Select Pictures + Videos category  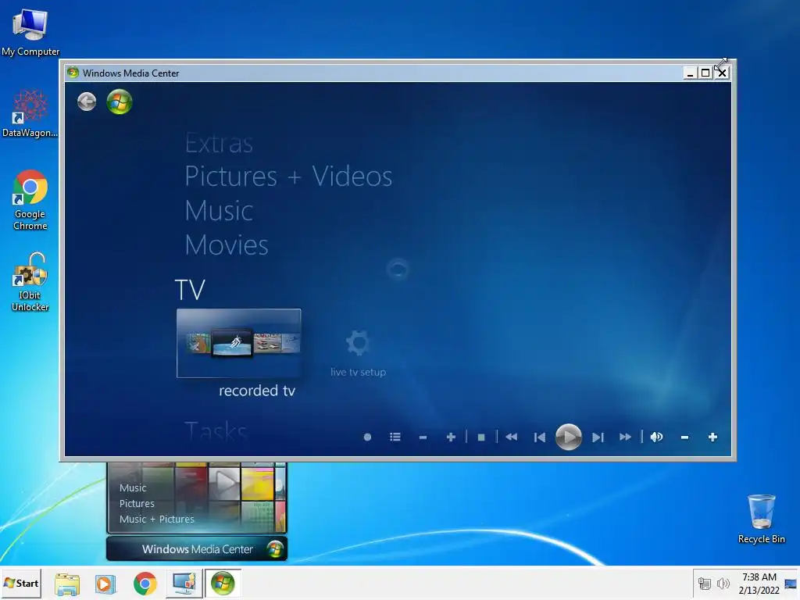(x=288, y=177)
